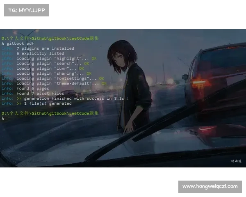Click the "found 5 pages" line
246x197 pixels.
click(x=25, y=89)
